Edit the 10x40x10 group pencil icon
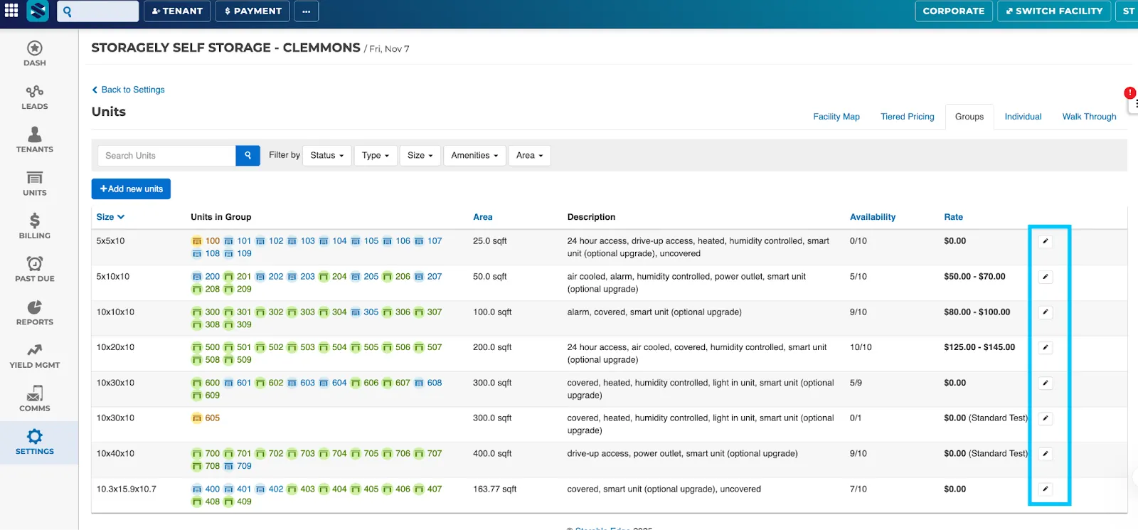This screenshot has width=1138, height=530. (1046, 454)
